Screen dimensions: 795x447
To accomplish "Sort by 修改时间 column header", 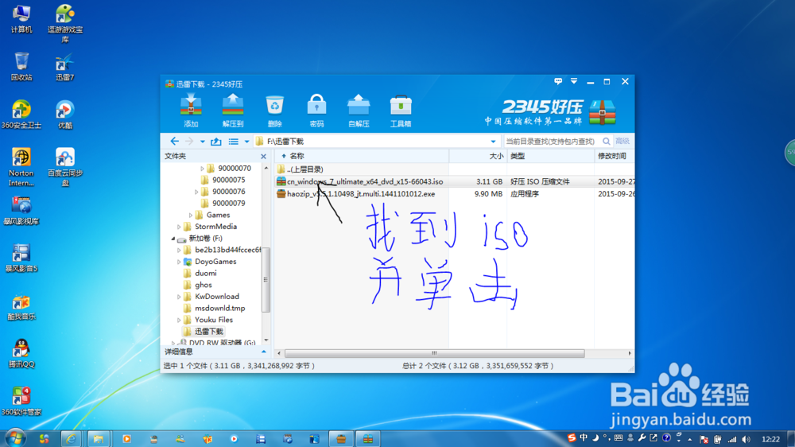I will [614, 156].
